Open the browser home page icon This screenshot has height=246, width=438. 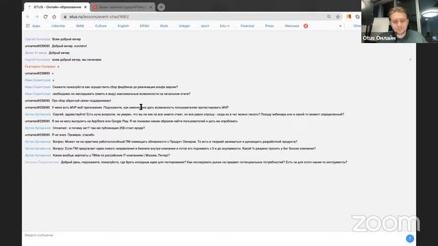click(54, 16)
